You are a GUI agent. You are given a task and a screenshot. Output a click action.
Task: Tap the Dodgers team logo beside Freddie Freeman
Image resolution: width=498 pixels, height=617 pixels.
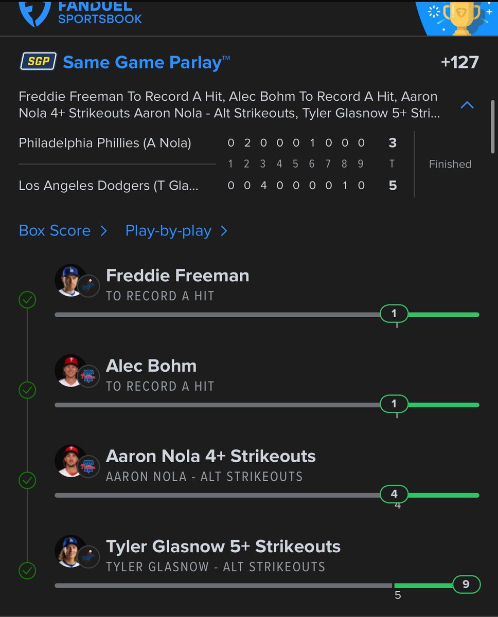click(88, 286)
